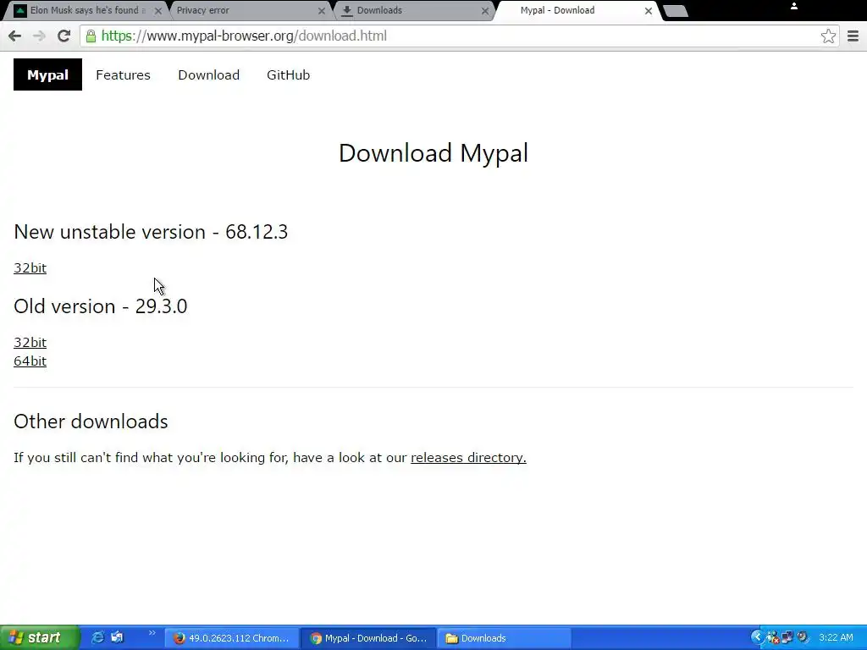Close the Downloads browser tab
This screenshot has width=867, height=650.
(x=485, y=10)
